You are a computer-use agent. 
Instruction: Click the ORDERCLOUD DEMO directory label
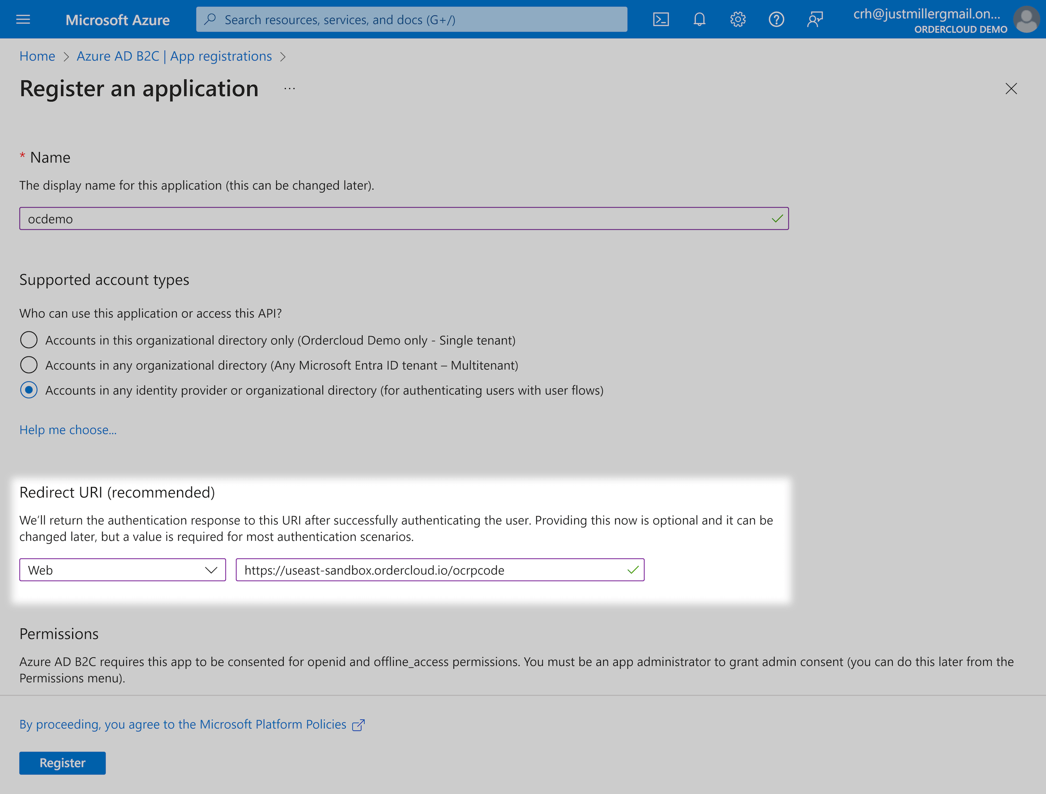coord(960,29)
